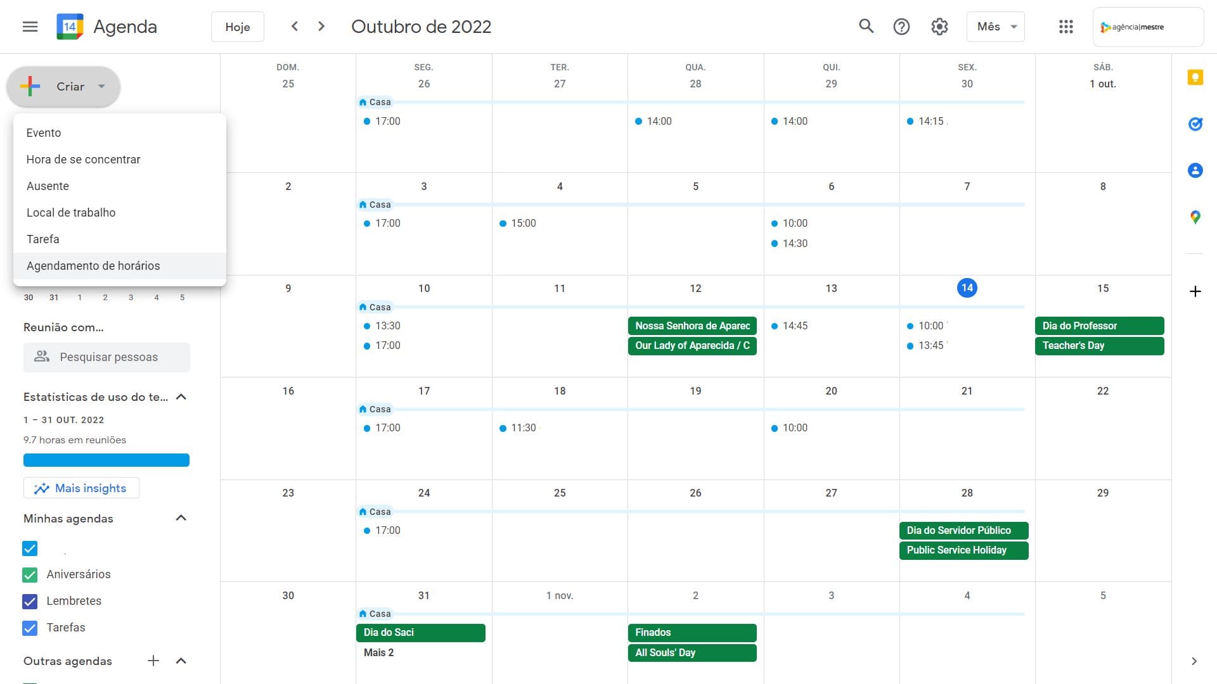
Task: Click the search magnifier icon
Action: [866, 26]
